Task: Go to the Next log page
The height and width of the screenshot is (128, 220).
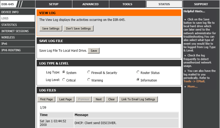Action: [x=99, y=99]
